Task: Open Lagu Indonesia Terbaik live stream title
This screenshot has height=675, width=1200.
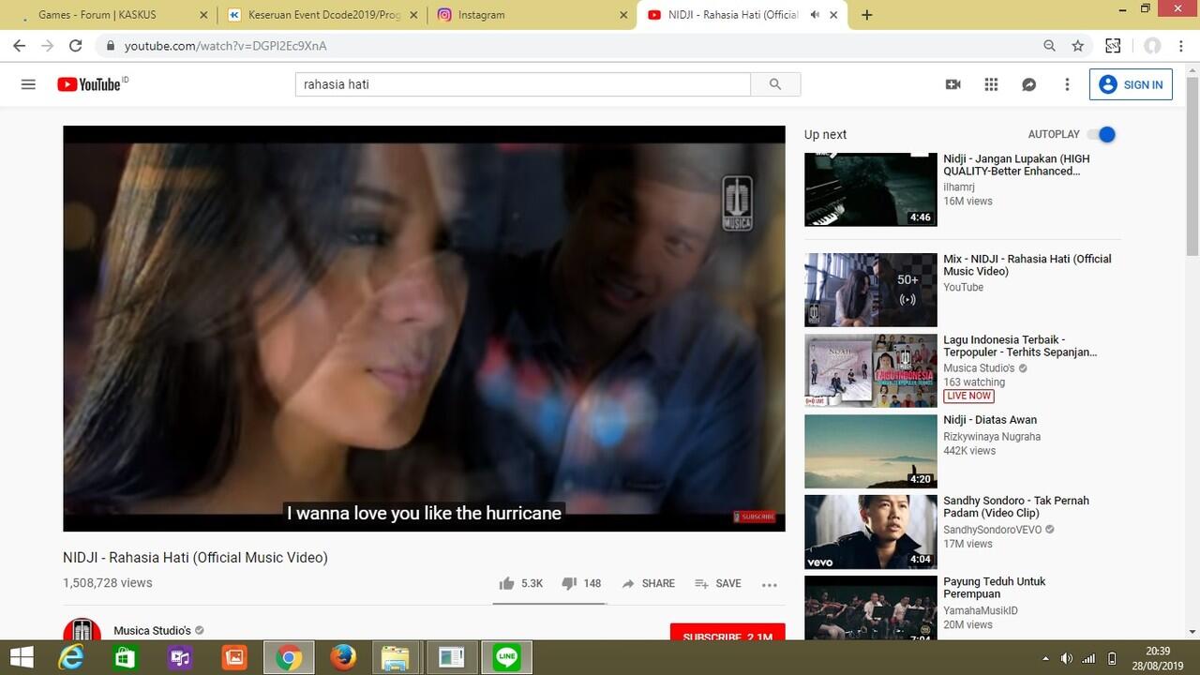Action: [1020, 346]
